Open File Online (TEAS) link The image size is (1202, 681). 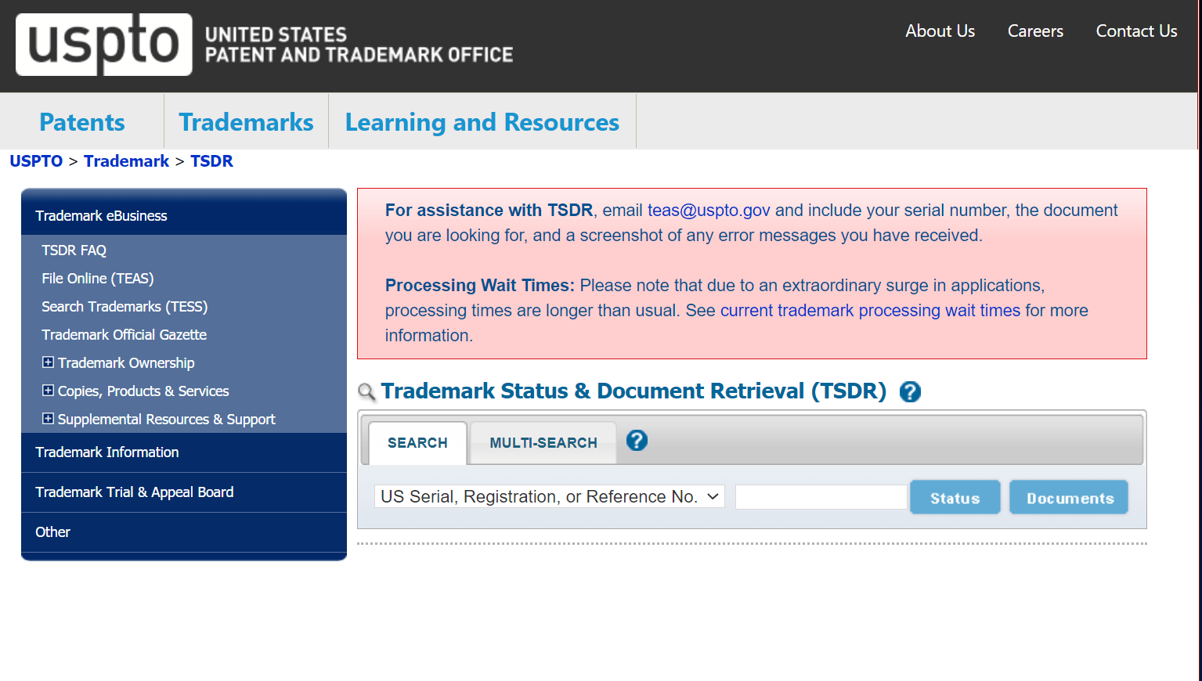coord(98,279)
